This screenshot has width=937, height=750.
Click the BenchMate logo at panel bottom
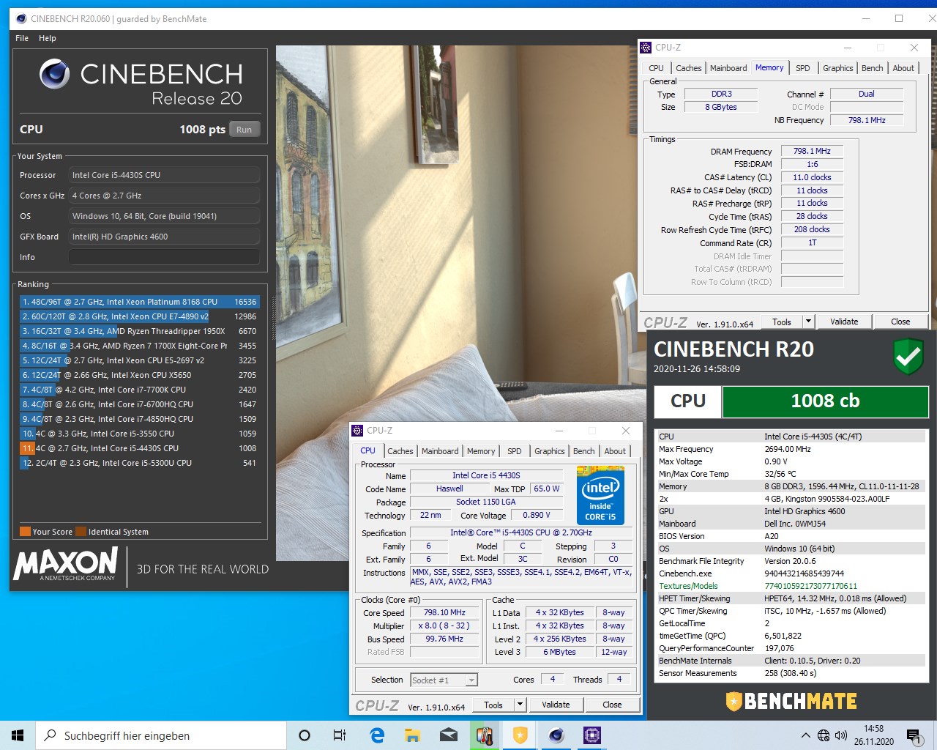point(791,702)
